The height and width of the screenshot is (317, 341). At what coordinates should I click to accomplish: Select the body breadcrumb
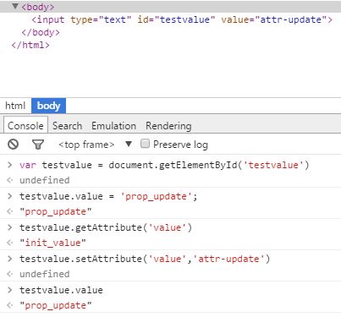pyautogui.click(x=48, y=106)
